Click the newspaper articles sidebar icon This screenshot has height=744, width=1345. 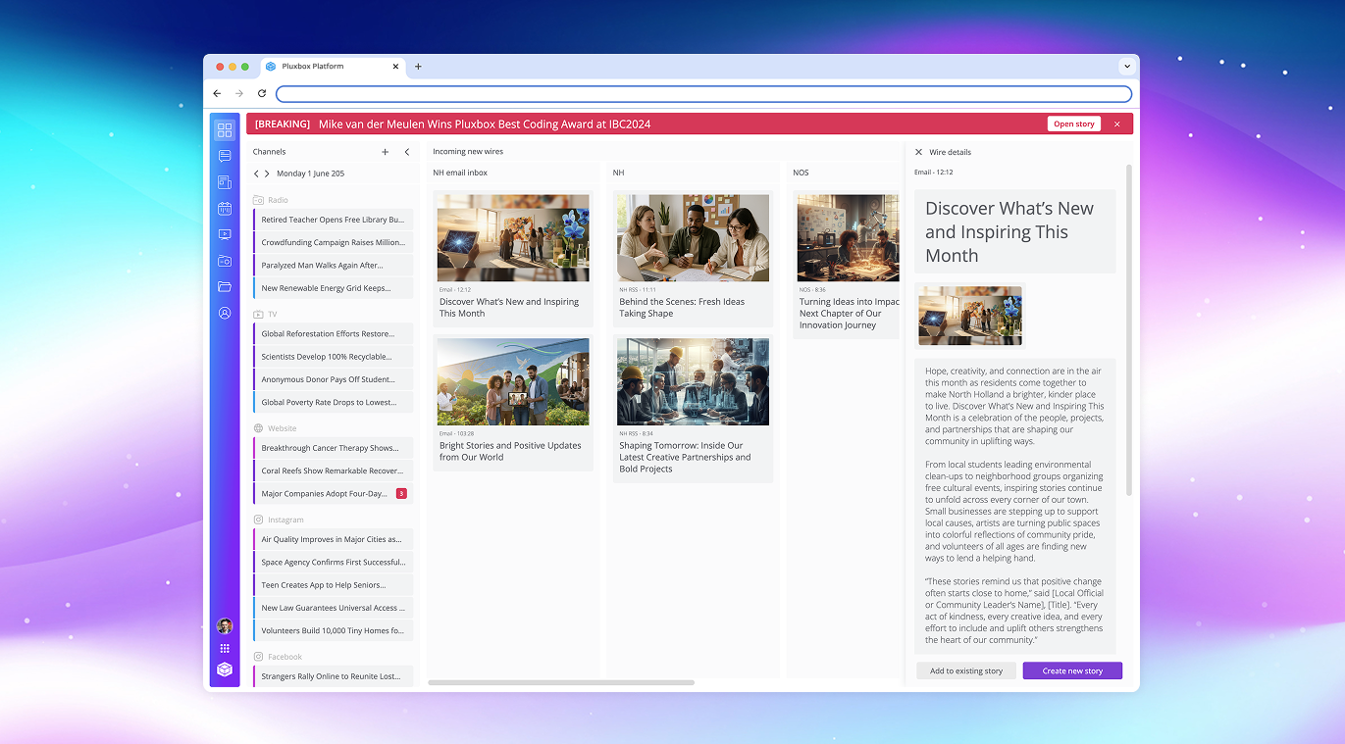pos(225,182)
